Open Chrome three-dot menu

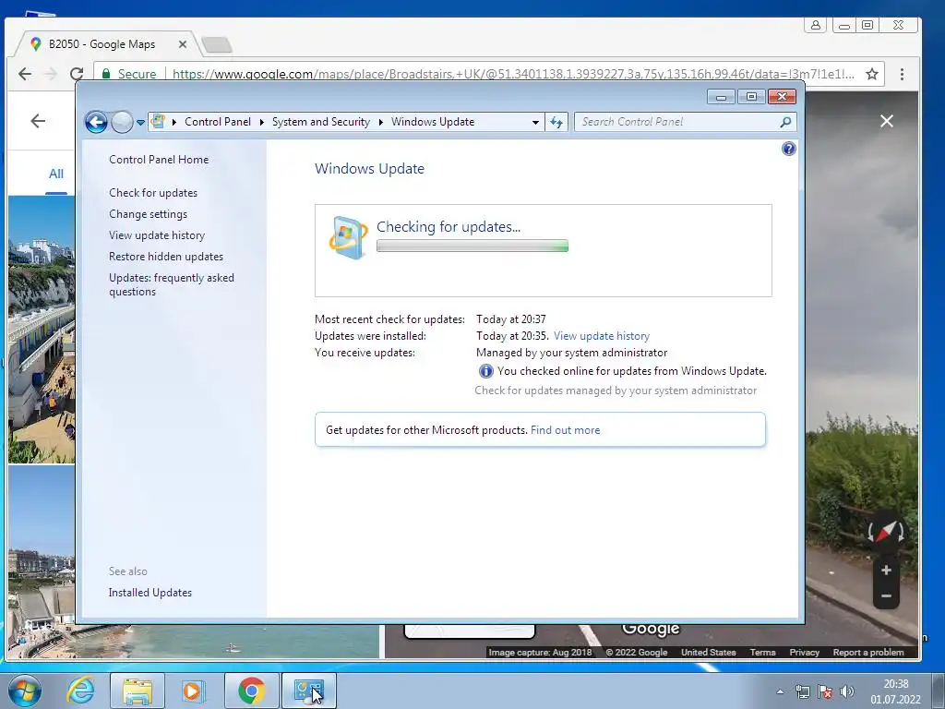(902, 74)
